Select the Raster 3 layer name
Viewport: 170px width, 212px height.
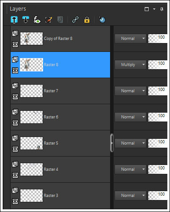[x=51, y=196]
